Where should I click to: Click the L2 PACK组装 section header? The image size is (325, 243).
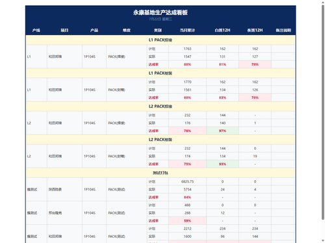pos(161,140)
